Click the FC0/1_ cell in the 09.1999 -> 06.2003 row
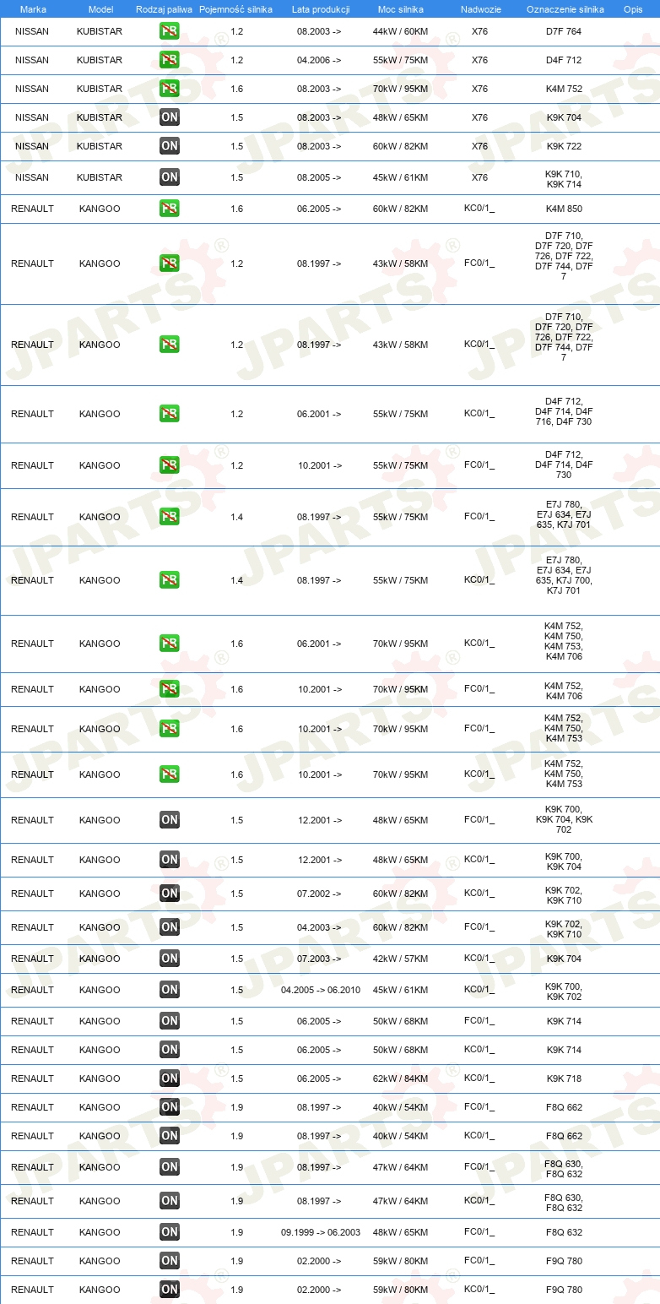Viewport: 660px width, 1304px height. coord(479,1232)
